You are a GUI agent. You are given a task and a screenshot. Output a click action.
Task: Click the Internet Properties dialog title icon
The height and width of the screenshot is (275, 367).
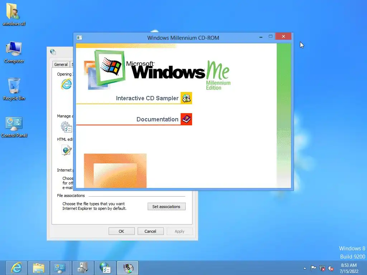point(53,52)
